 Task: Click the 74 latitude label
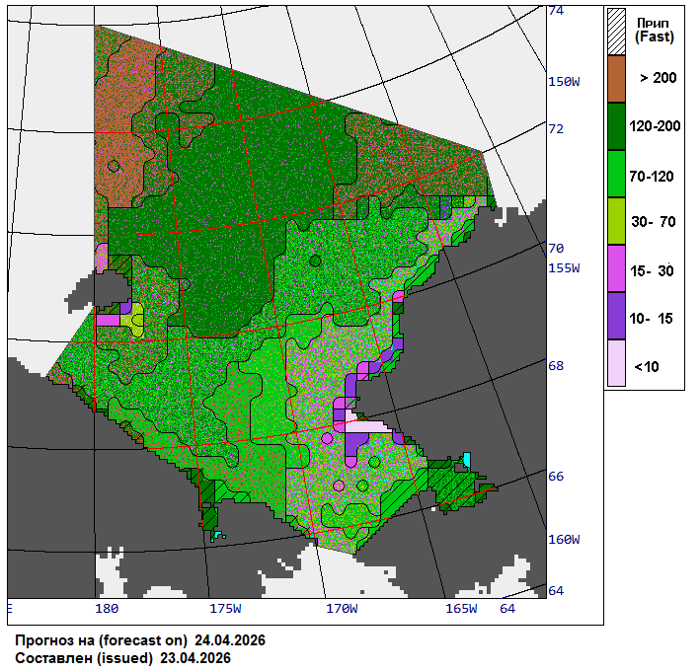[x=556, y=11]
